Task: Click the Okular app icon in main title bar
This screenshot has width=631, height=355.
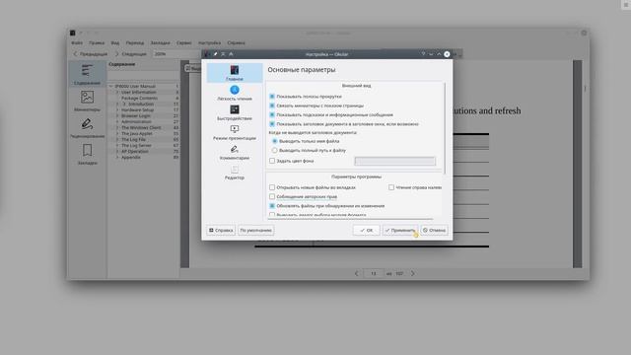Action: coord(72,33)
